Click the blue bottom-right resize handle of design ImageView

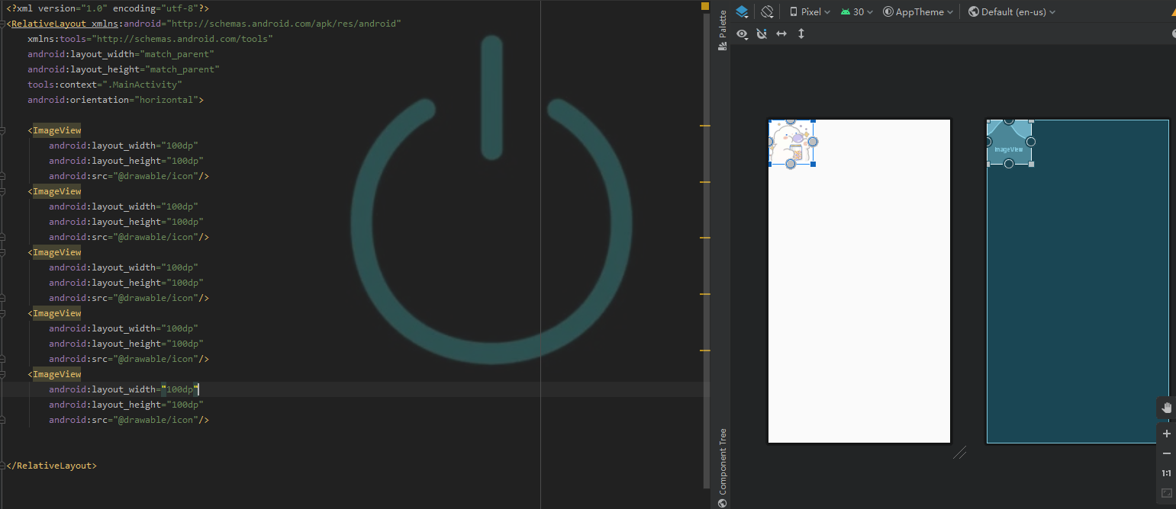(813, 164)
